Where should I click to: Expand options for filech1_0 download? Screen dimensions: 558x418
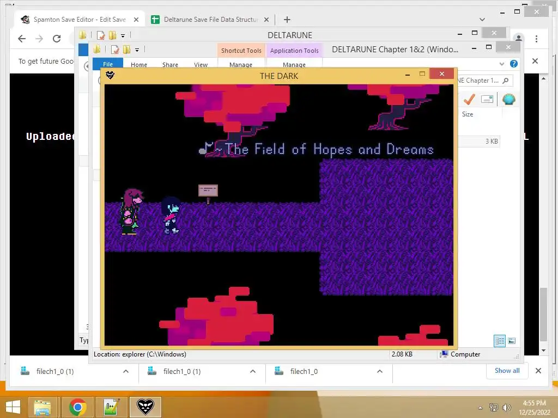[380, 371]
